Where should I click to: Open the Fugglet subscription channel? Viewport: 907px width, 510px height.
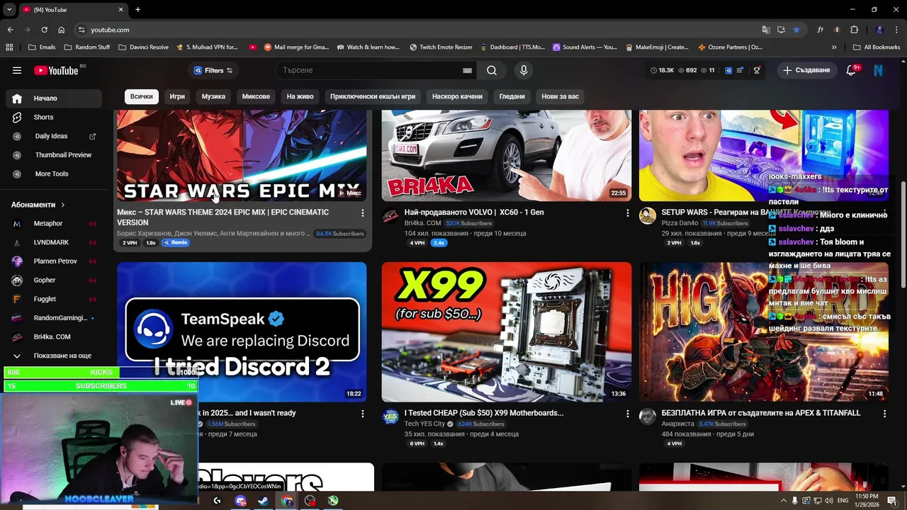(54, 299)
